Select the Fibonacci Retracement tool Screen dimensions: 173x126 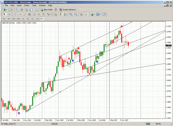click(x=34, y=14)
